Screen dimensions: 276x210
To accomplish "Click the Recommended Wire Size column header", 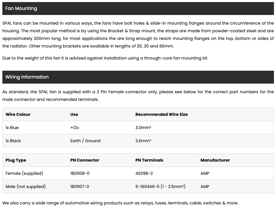I will pyautogui.click(x=161, y=114).
